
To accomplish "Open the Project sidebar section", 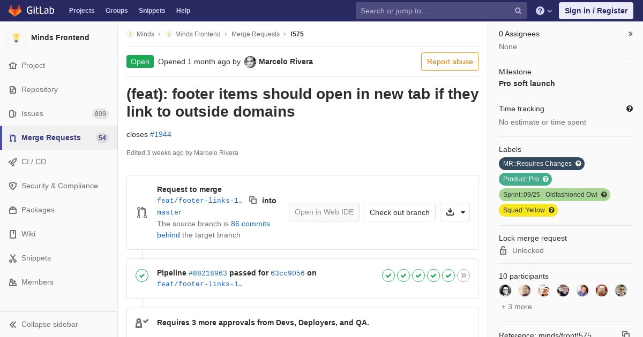I will pyautogui.click(x=59, y=65).
